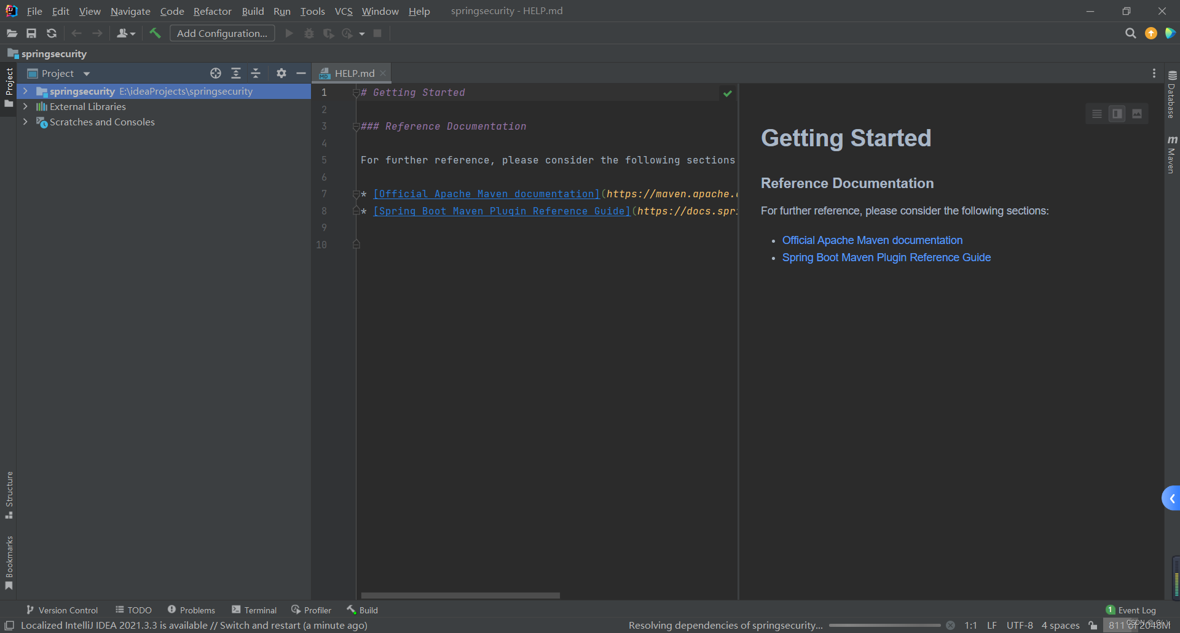Open the Structure tool window
The image size is (1180, 633).
tap(9, 495)
